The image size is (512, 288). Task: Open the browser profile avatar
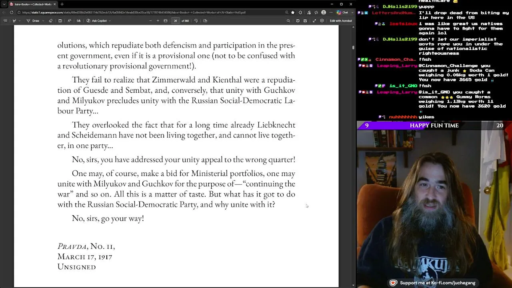324,12
